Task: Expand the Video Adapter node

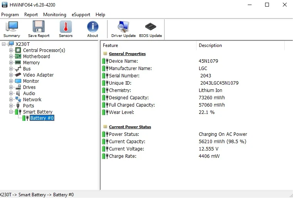Action: (11, 75)
